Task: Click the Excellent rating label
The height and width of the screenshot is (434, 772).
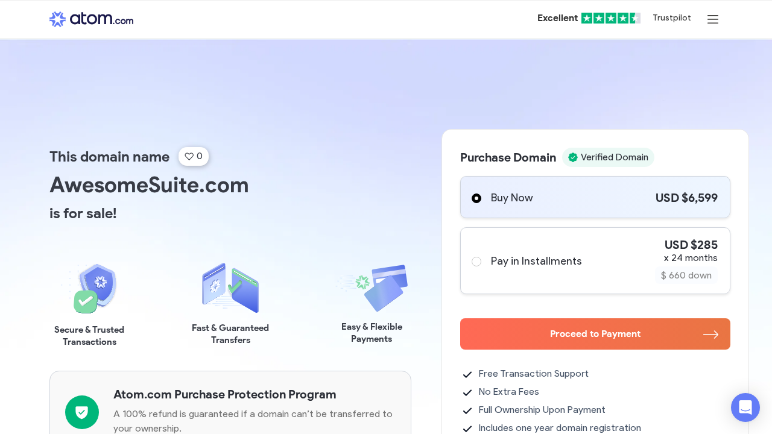Action: tap(557, 18)
